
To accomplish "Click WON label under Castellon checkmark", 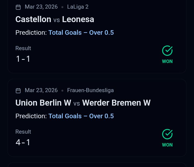I will (x=167, y=61).
